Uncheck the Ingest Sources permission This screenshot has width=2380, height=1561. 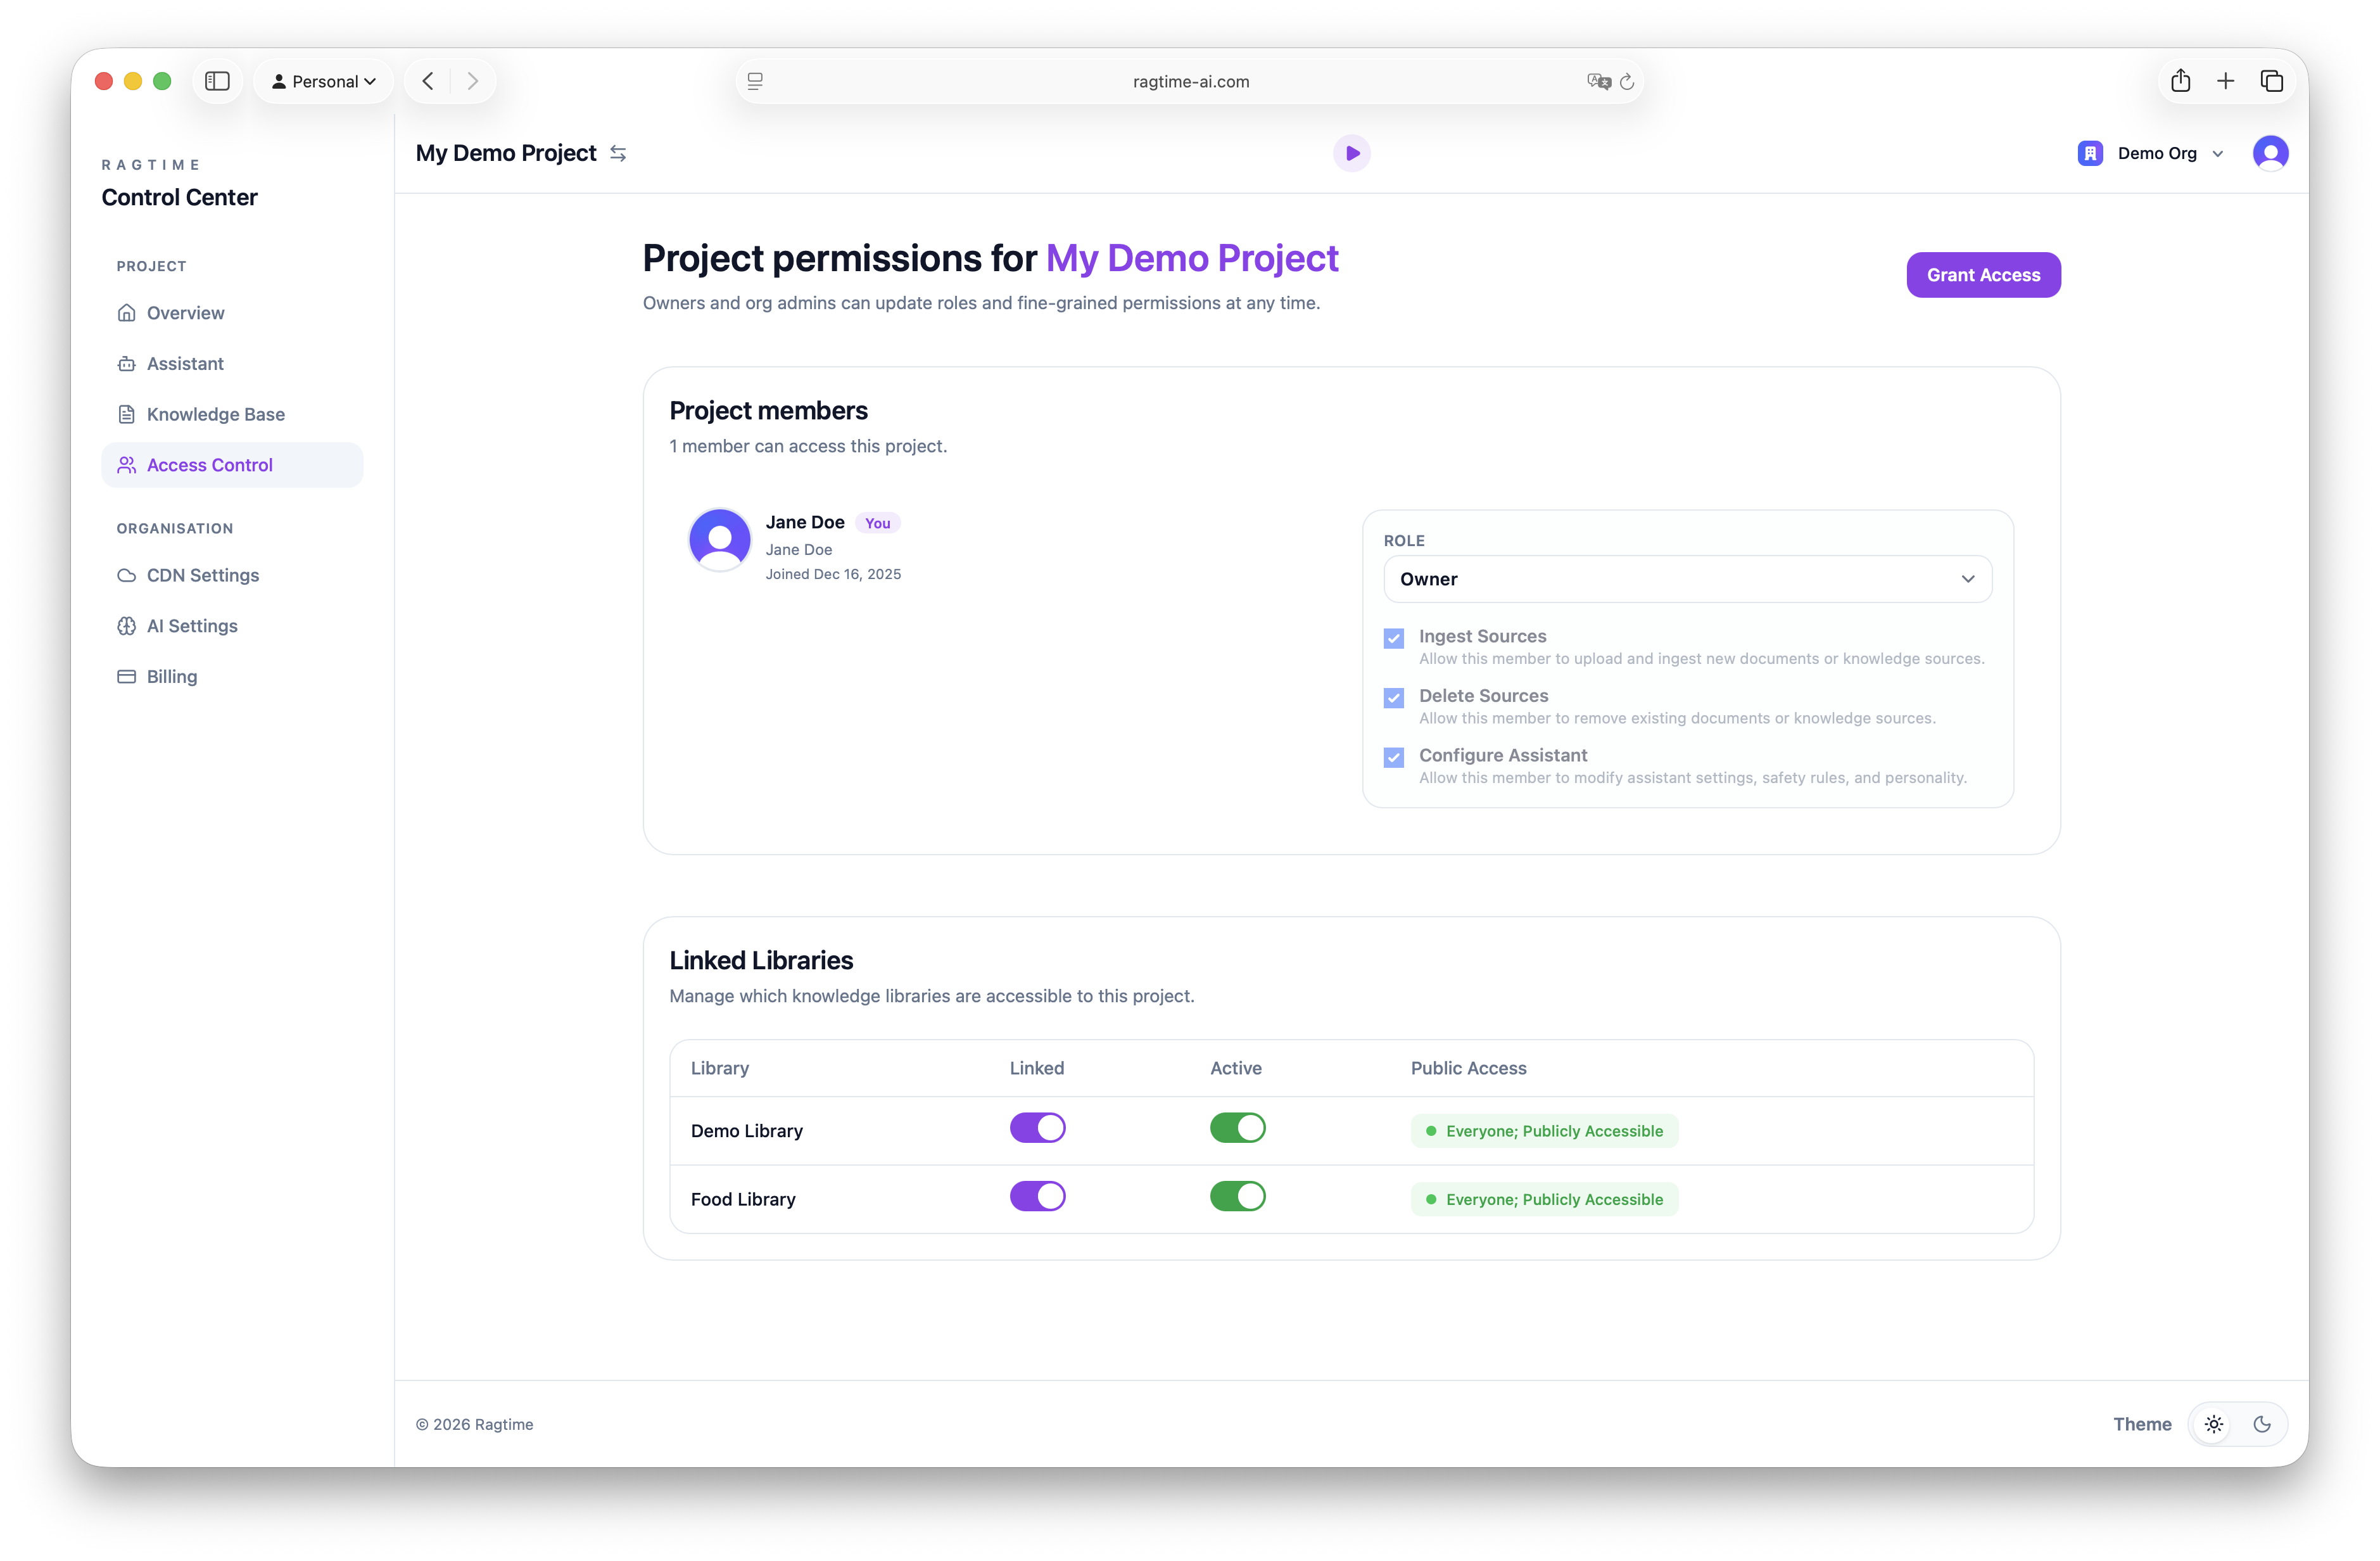(1393, 637)
